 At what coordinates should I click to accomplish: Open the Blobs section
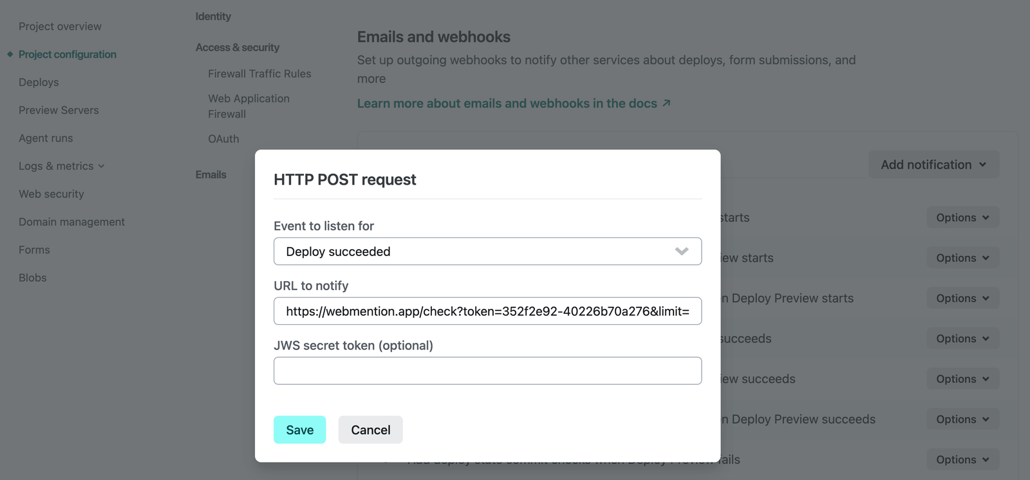[32, 277]
